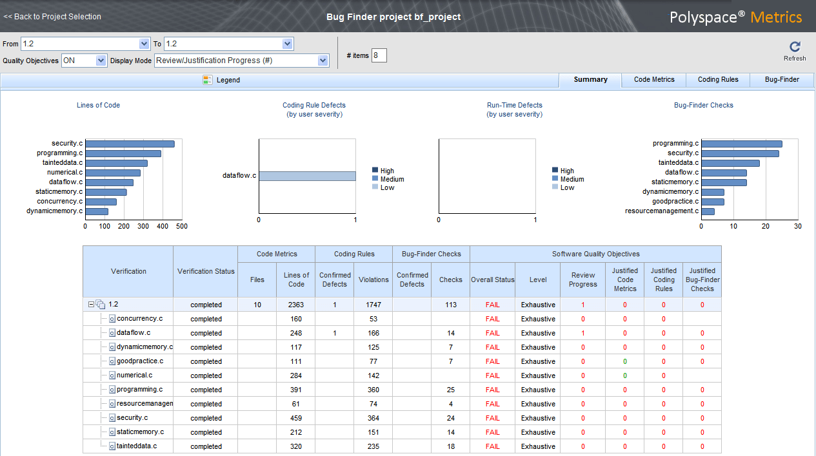Switch to the Summary tab
This screenshot has height=456, width=816.
pos(590,80)
